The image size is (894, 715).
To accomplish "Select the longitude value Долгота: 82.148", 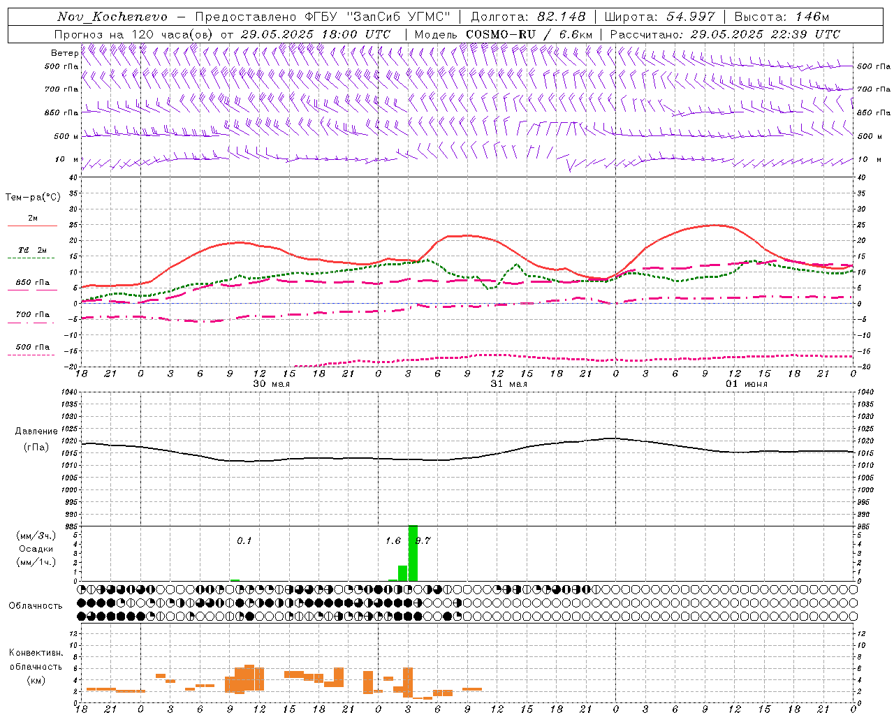I will [528, 17].
